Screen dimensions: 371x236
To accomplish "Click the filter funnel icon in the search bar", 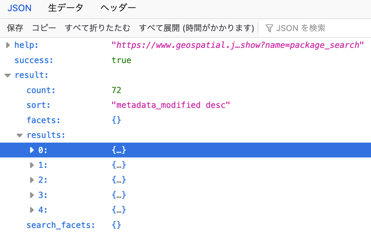I will (269, 28).
